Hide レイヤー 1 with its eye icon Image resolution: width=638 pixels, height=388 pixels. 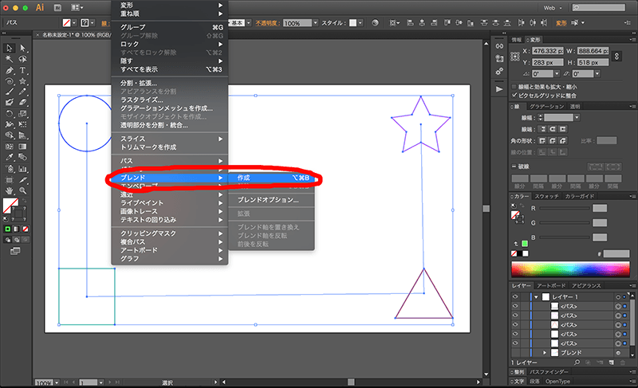515,297
